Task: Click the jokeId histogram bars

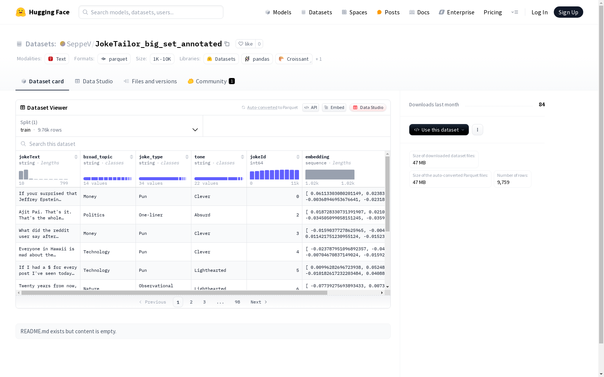Action: (274, 175)
